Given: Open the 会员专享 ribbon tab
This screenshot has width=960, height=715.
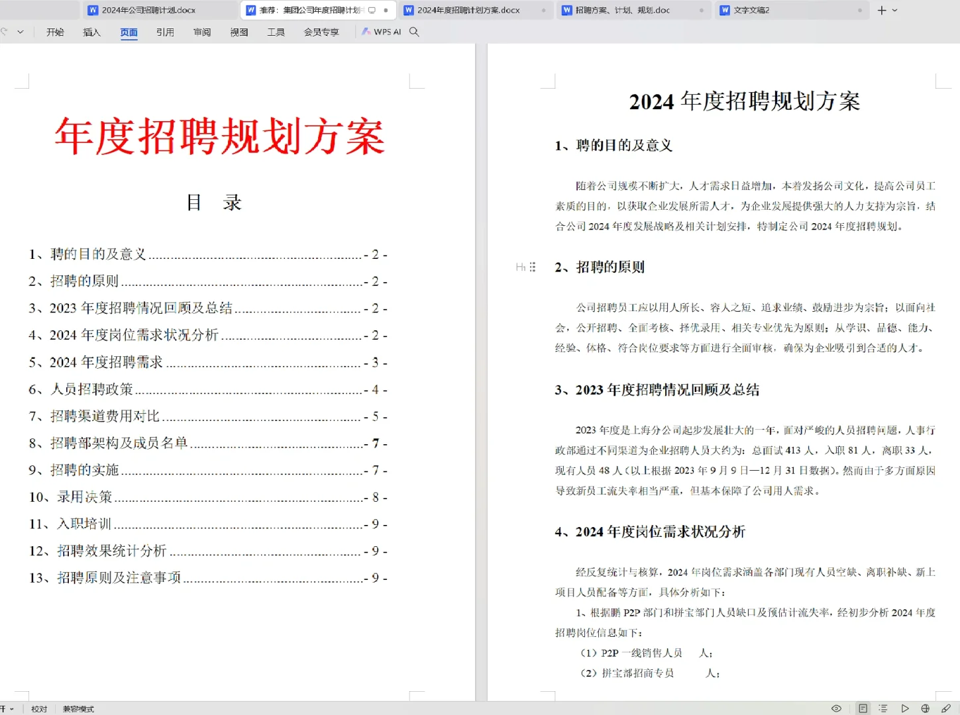Looking at the screenshot, I should pos(321,32).
